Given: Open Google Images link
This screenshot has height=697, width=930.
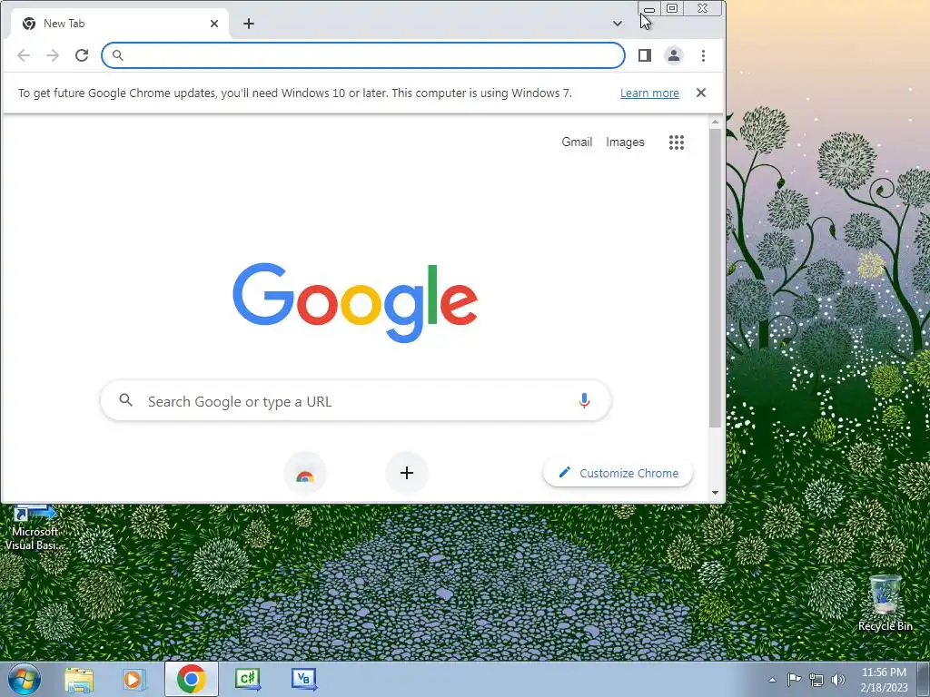Looking at the screenshot, I should pyautogui.click(x=625, y=142).
